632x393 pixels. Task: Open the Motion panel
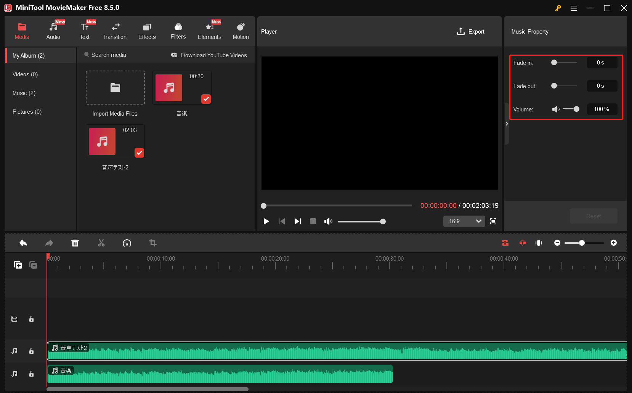click(241, 31)
